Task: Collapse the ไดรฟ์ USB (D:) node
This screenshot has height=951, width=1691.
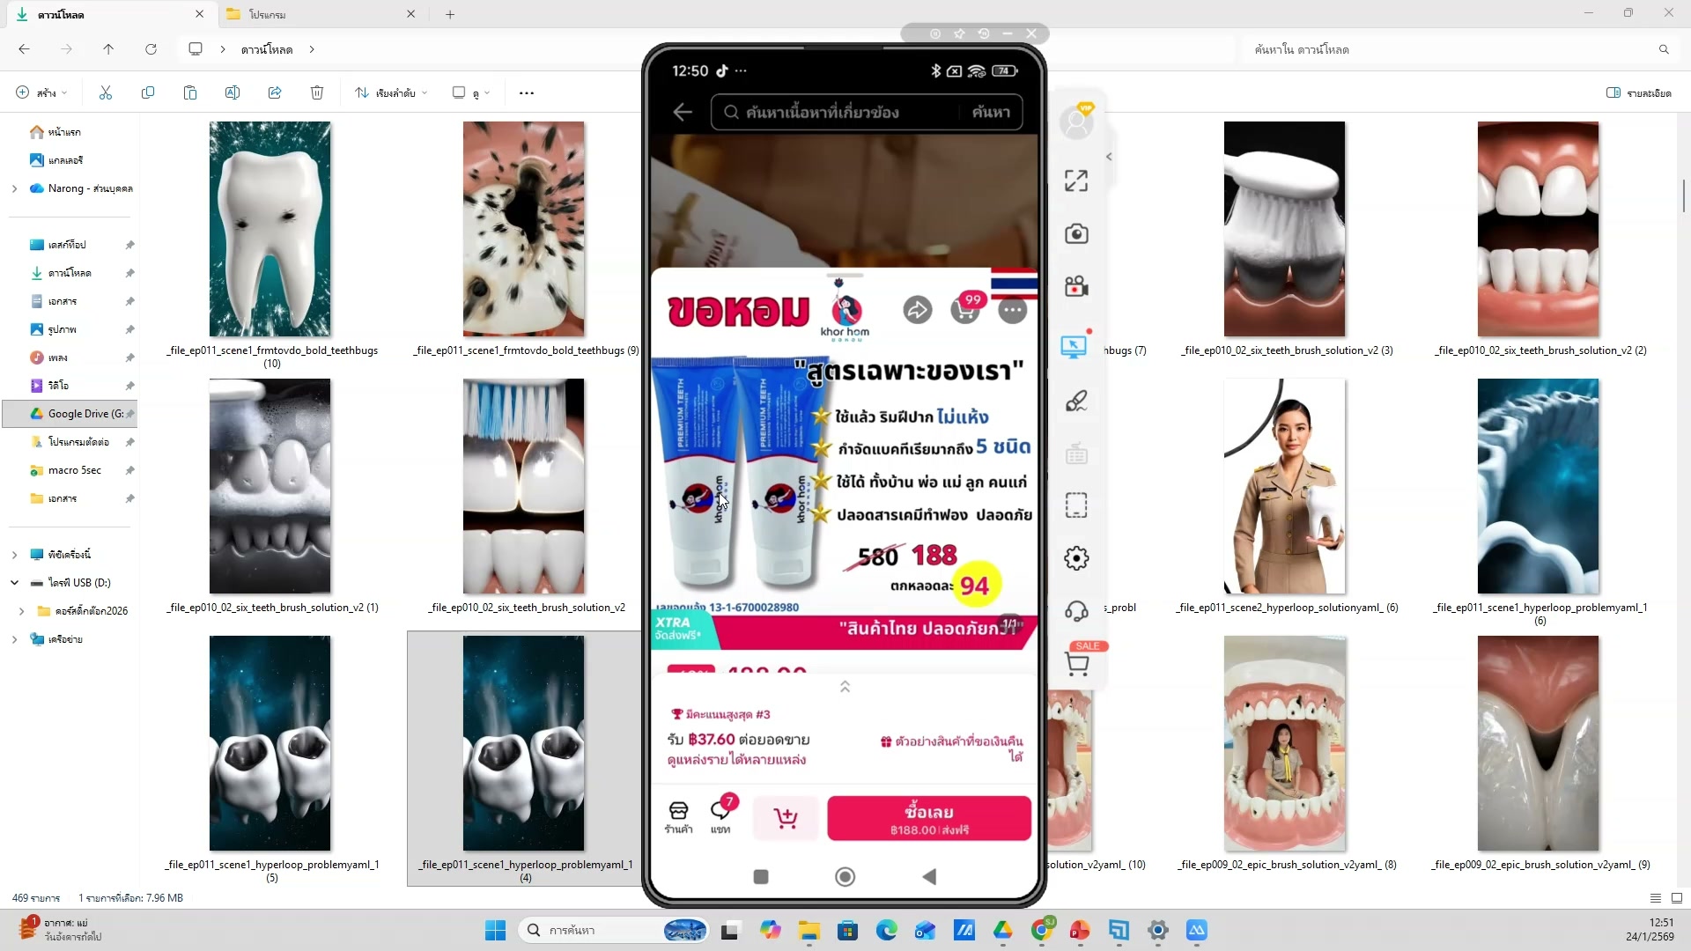Action: (x=14, y=582)
